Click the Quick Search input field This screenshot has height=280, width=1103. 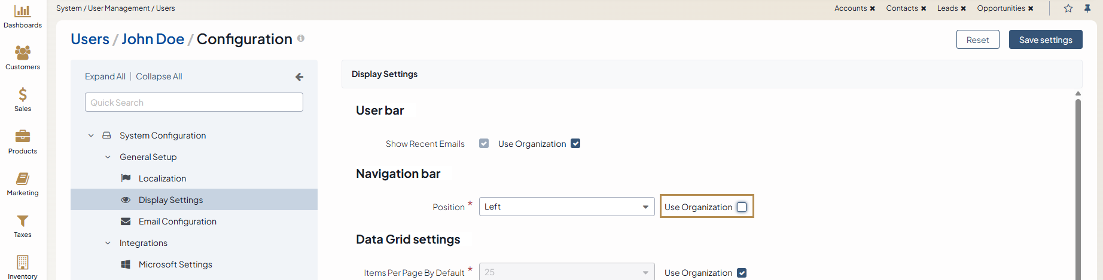click(x=194, y=103)
